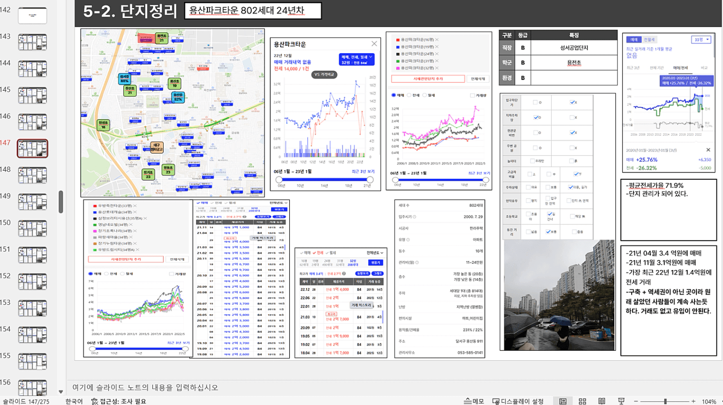The height and width of the screenshot is (405, 723).
Task: Click the VS 가격비교 button
Action: [x=324, y=75]
